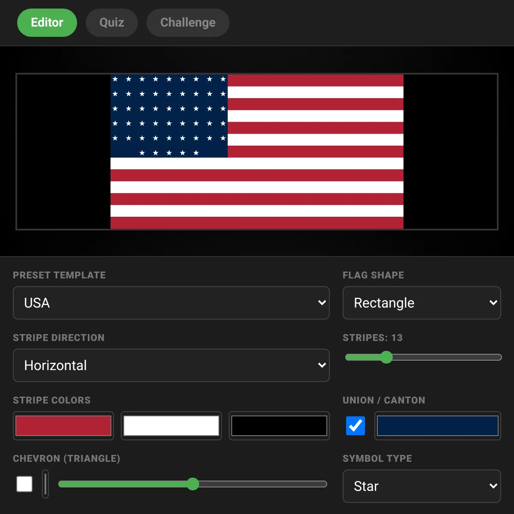The height and width of the screenshot is (514, 514).
Task: Click the flag preview canvas
Action: click(257, 152)
